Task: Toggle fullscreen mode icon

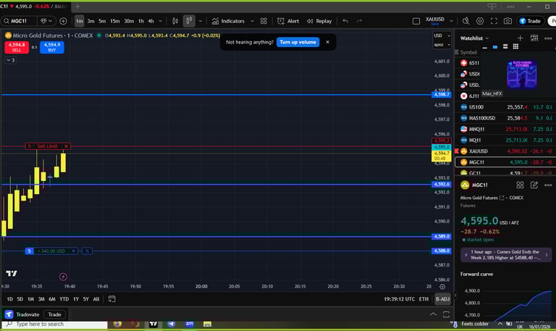Action: coord(494,21)
